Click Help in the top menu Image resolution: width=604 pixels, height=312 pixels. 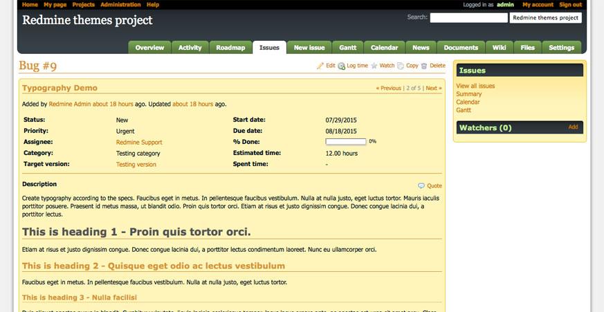coord(153,5)
